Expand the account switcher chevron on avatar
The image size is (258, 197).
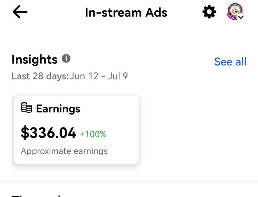(241, 17)
